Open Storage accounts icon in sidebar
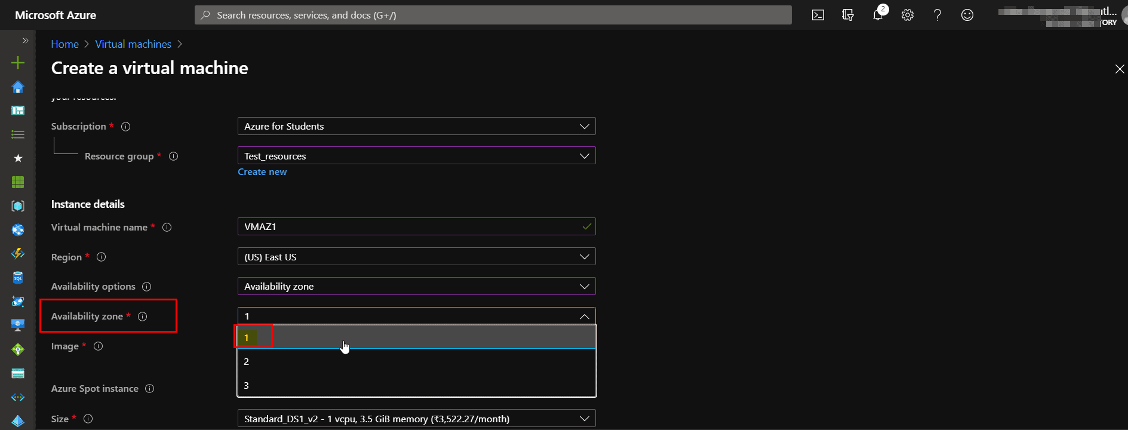Image resolution: width=1128 pixels, height=430 pixels. pos(18,373)
